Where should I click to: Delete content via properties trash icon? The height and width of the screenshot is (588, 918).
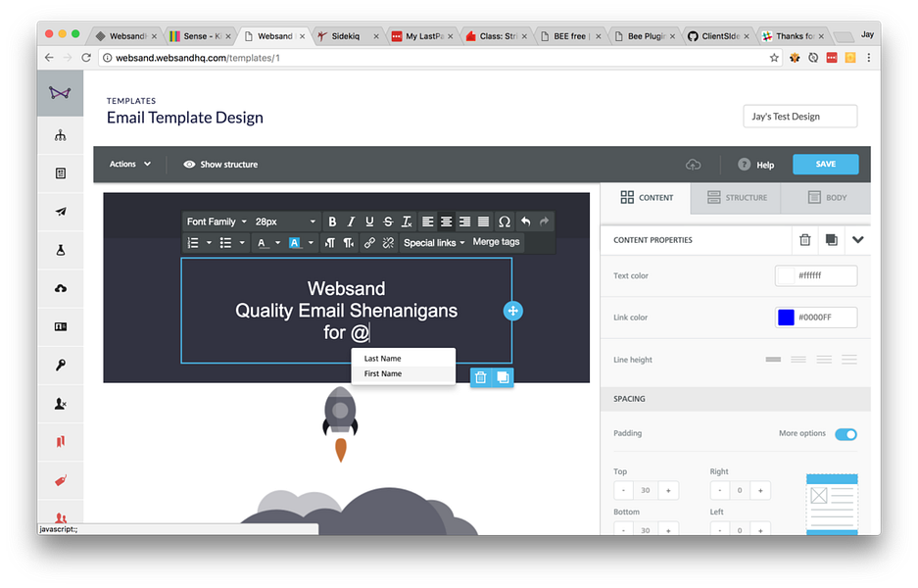pyautogui.click(x=805, y=239)
